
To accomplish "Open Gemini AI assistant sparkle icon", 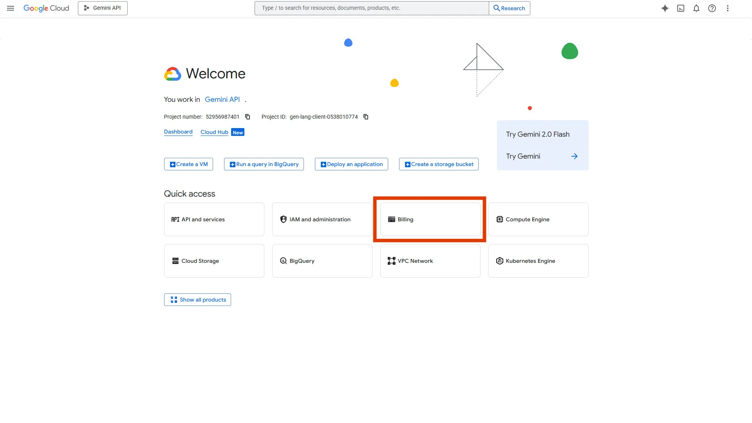I will [x=665, y=8].
